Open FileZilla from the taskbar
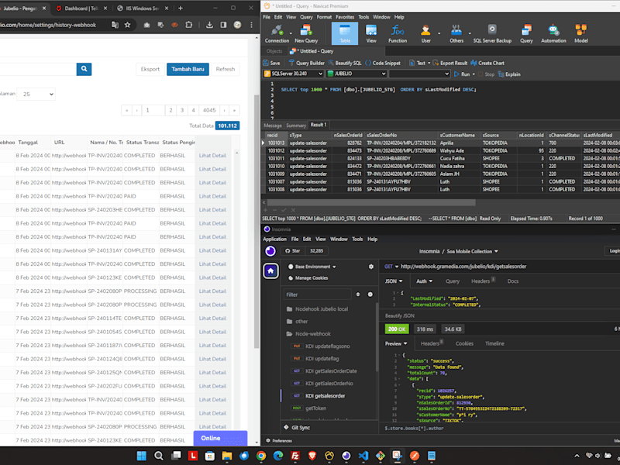This screenshot has height=465, width=620. 295,456
